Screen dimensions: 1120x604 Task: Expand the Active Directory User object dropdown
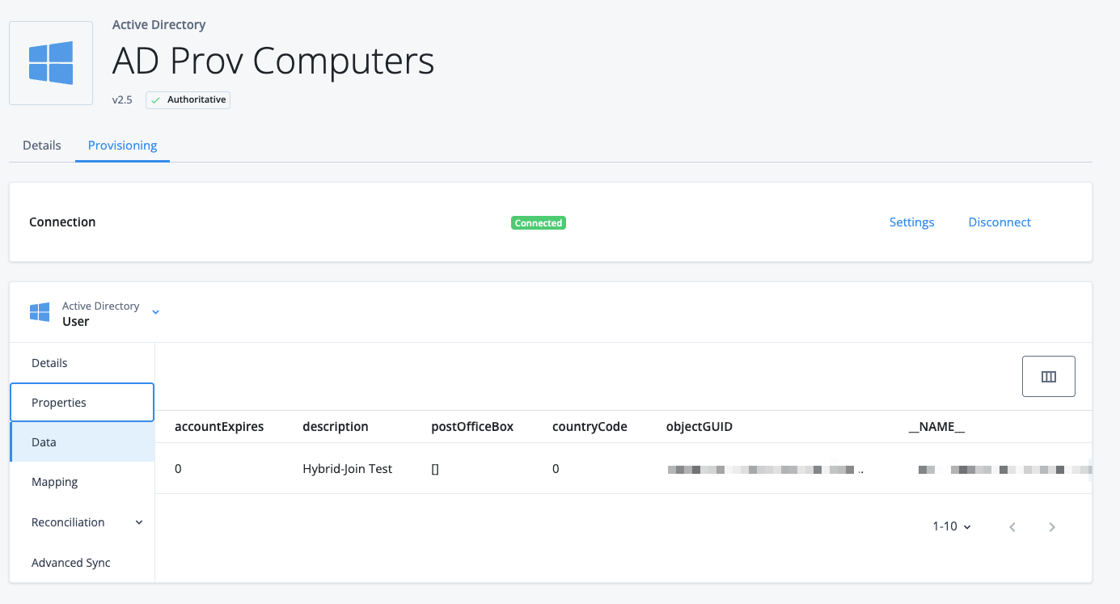156,312
